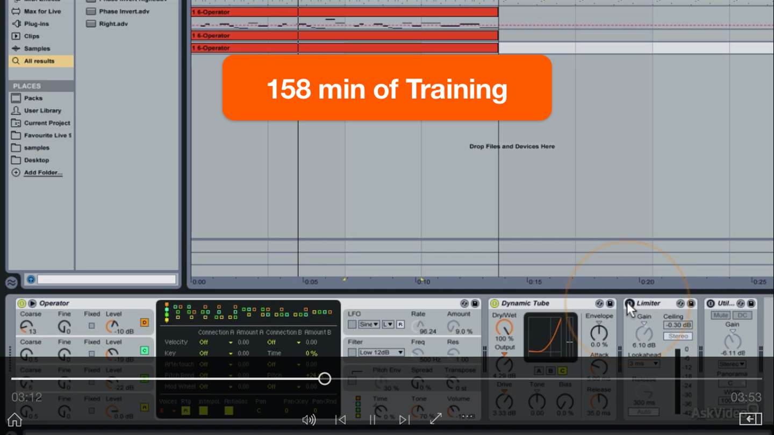Click the Dynamic Tube Envelope knob
Screen dimensions: 774x435
[599, 332]
